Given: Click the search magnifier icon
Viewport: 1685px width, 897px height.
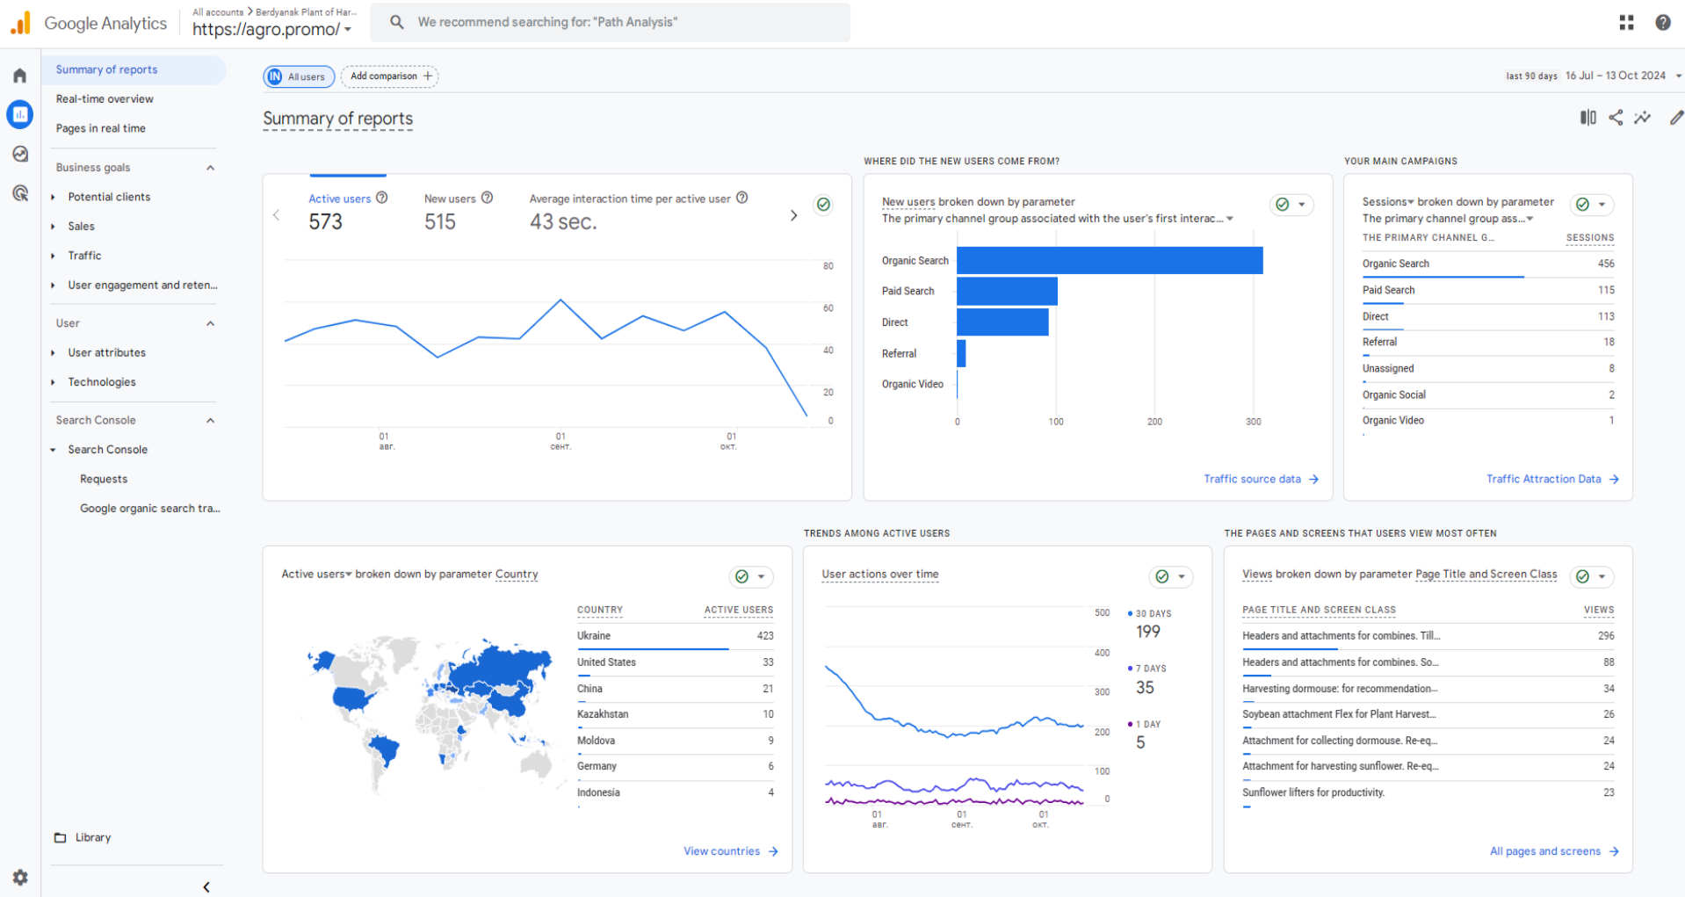Looking at the screenshot, I should [x=397, y=22].
